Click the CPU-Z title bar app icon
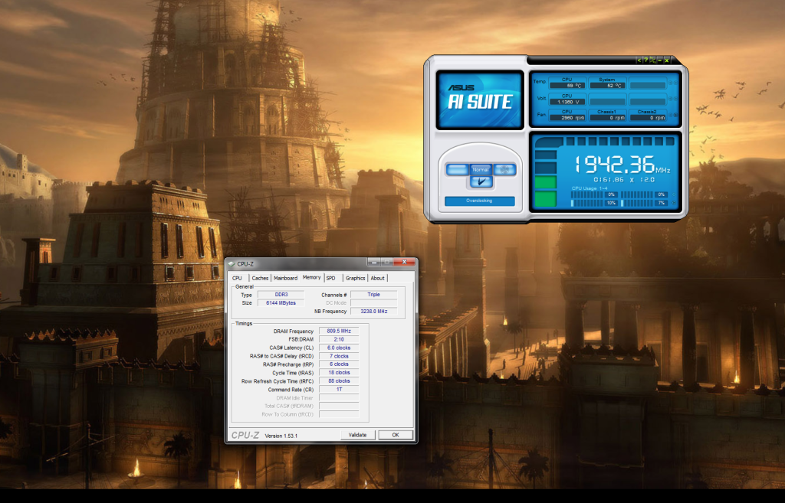 (x=232, y=263)
